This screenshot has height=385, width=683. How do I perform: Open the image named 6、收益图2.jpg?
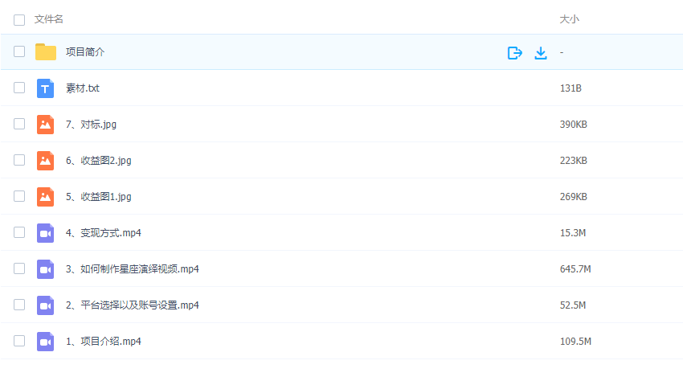pos(99,161)
